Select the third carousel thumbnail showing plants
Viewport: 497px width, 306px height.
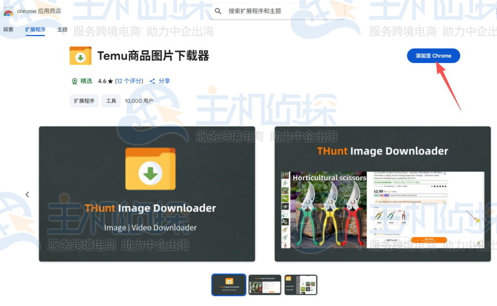(301, 285)
